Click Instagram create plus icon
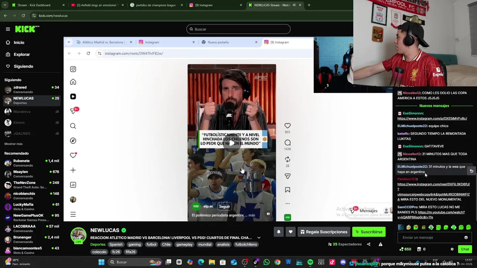The height and width of the screenshot is (268, 477). point(73,170)
